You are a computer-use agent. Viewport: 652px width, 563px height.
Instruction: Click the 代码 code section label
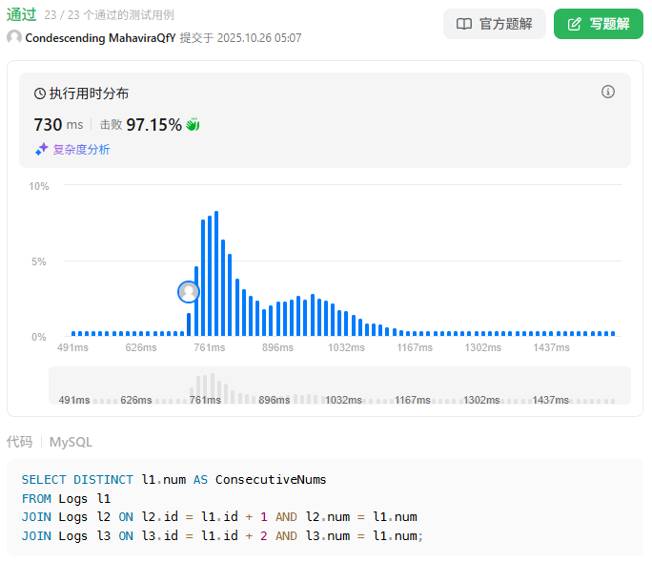(19, 442)
